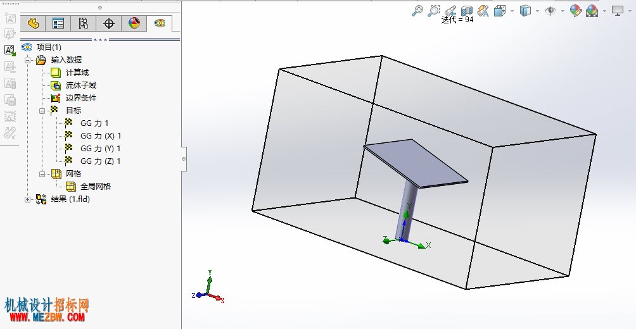The width and height of the screenshot is (636, 329).
Task: Switch to the PropertyManager tab
Action: tap(58, 23)
